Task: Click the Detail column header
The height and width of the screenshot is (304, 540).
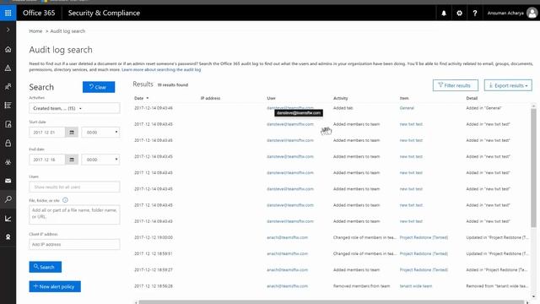Action: pos(472,98)
